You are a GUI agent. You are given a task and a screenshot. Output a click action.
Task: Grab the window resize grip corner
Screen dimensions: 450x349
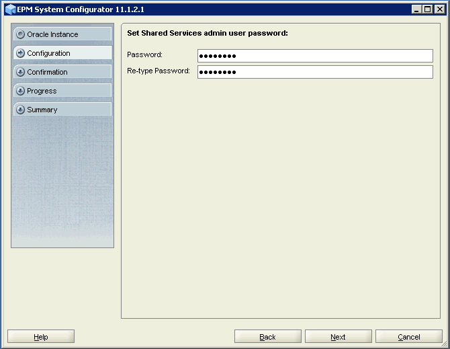[445, 344]
